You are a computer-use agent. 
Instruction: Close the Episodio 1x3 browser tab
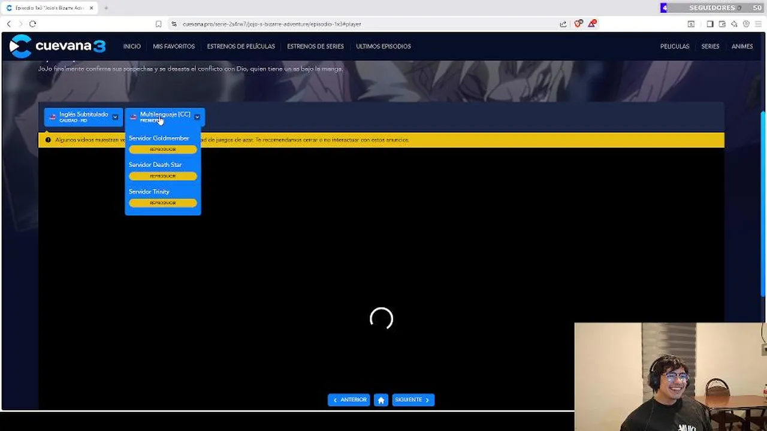[x=91, y=8]
